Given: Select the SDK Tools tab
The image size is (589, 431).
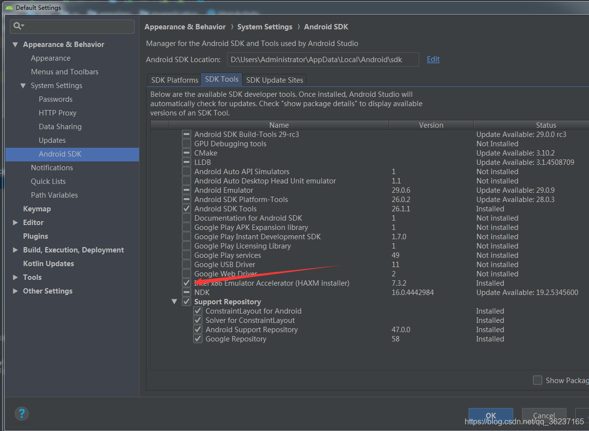Looking at the screenshot, I should [222, 79].
